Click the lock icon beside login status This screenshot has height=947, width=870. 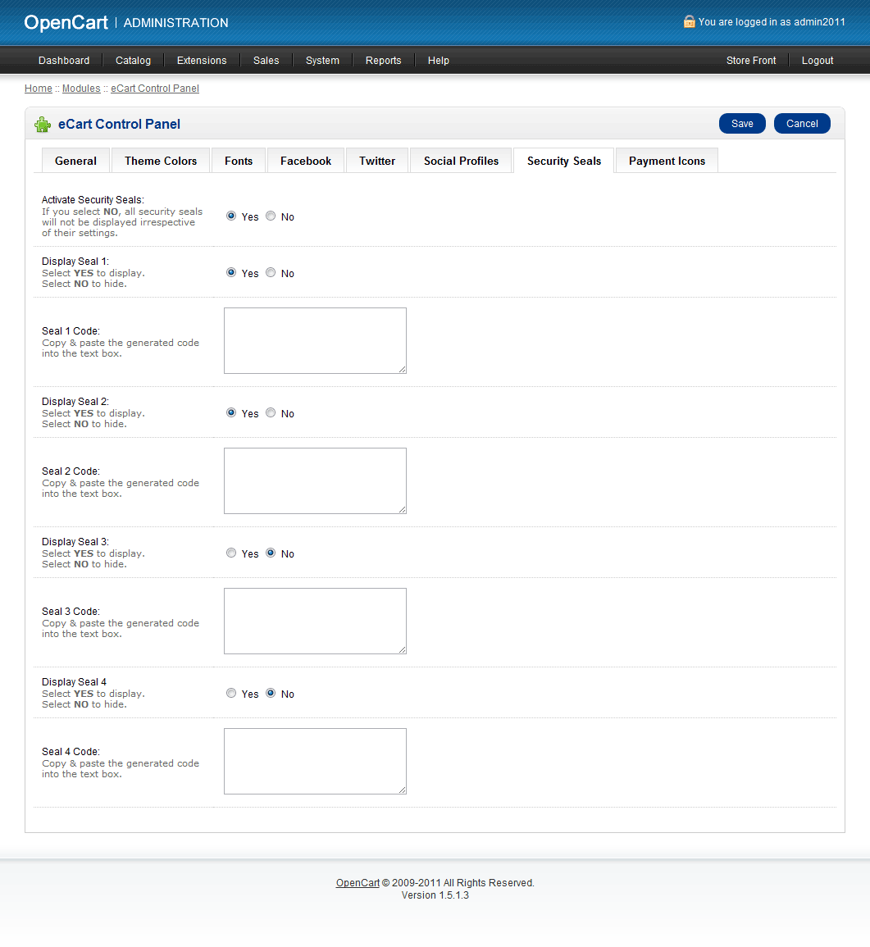(690, 22)
